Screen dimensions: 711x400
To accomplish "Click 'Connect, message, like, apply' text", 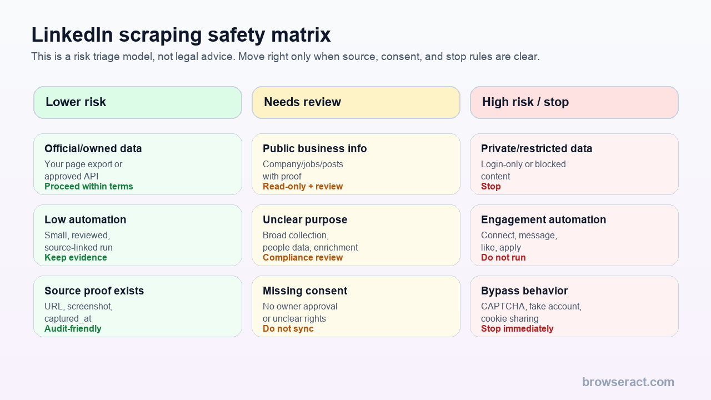I will (x=519, y=242).
